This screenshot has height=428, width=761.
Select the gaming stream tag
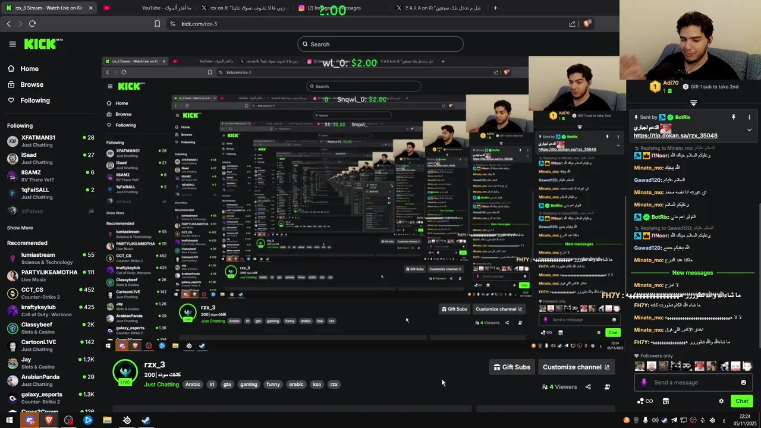pos(249,385)
